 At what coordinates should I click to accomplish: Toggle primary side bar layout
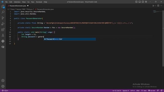point(136,2)
